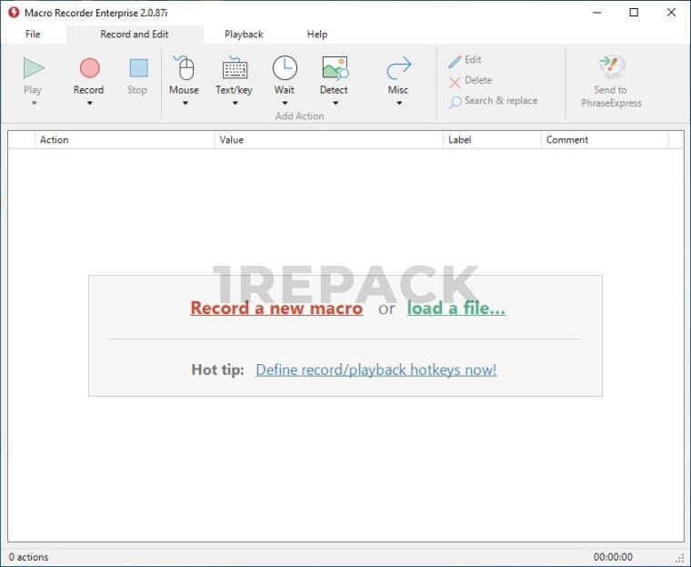Click the Detect image icon
691x567 pixels.
pos(334,68)
